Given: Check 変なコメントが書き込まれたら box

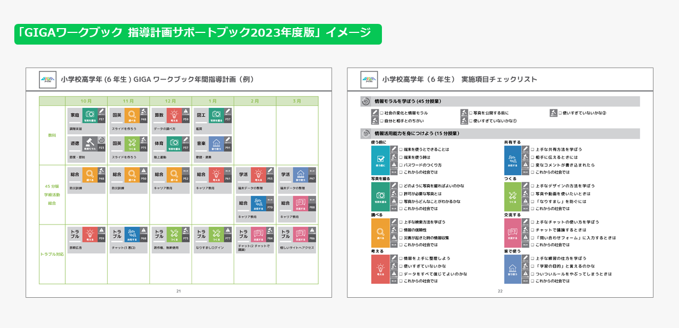Looking at the screenshot, I should [533, 165].
